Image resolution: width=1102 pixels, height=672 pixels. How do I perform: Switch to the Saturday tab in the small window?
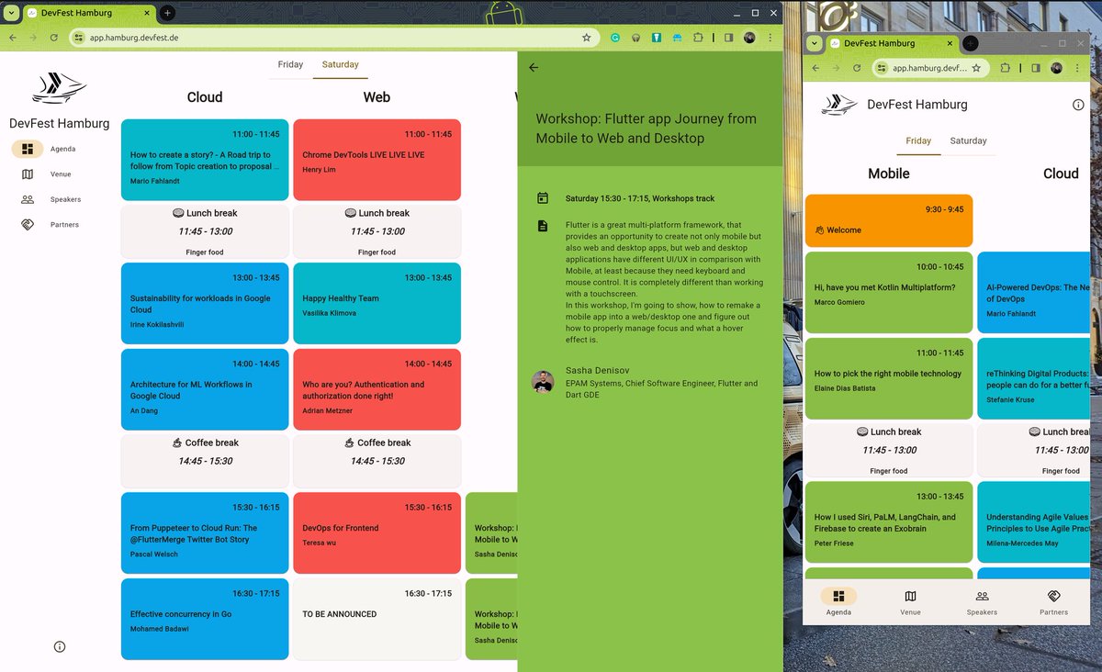click(x=968, y=140)
